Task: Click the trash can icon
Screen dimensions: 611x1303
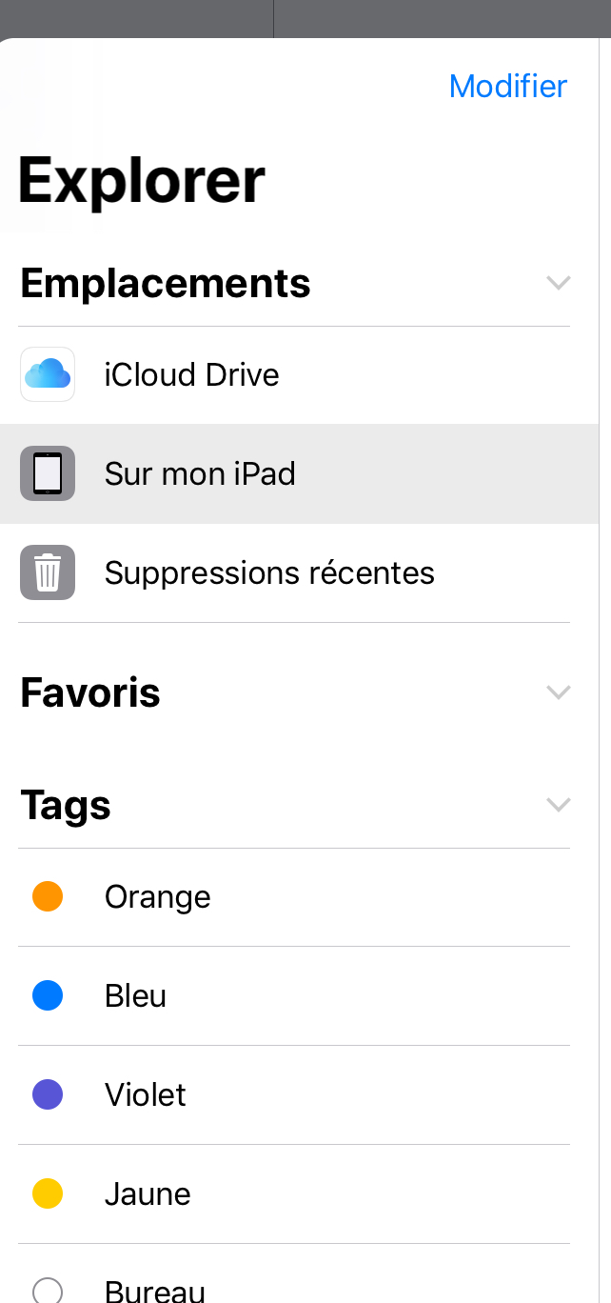Action: click(x=48, y=572)
